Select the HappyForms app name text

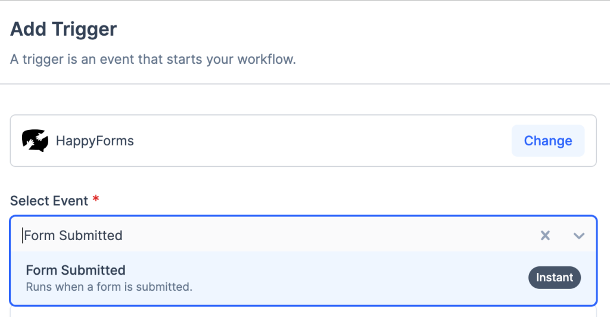tap(95, 141)
